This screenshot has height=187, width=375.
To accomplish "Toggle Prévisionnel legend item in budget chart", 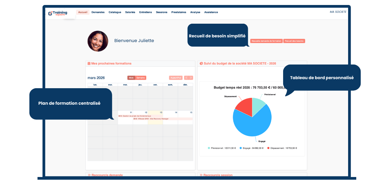I will point(221,148).
